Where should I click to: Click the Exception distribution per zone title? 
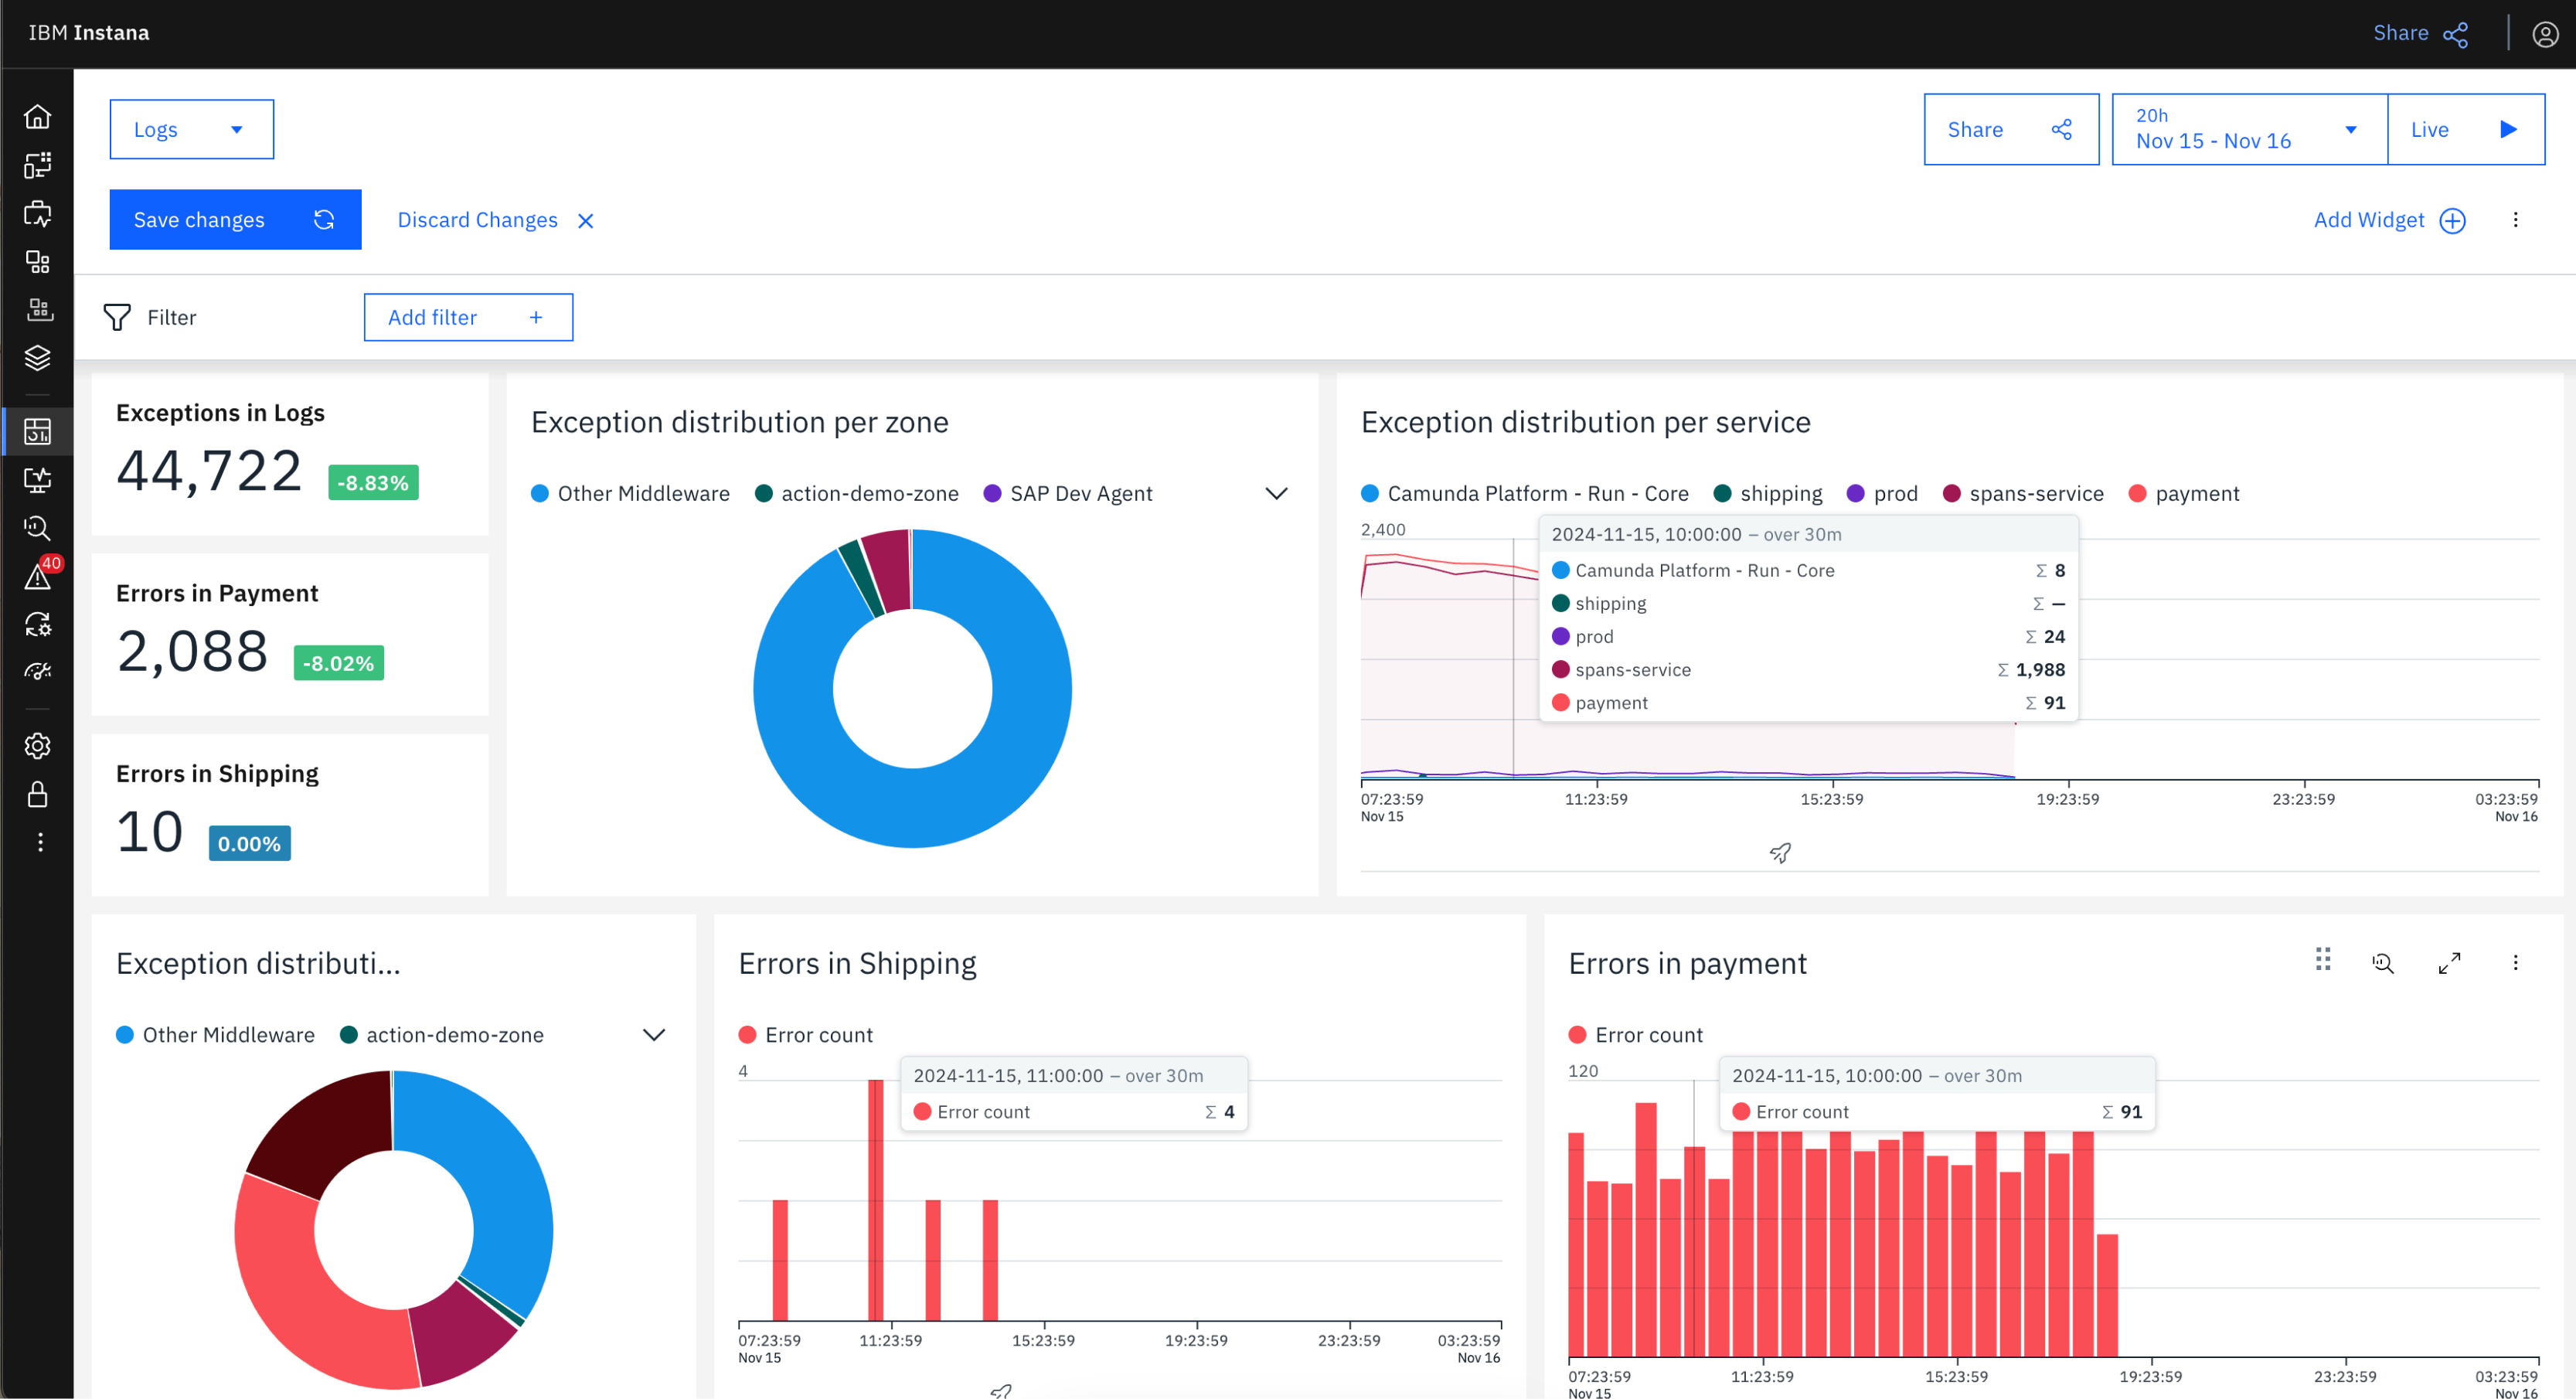tap(739, 422)
